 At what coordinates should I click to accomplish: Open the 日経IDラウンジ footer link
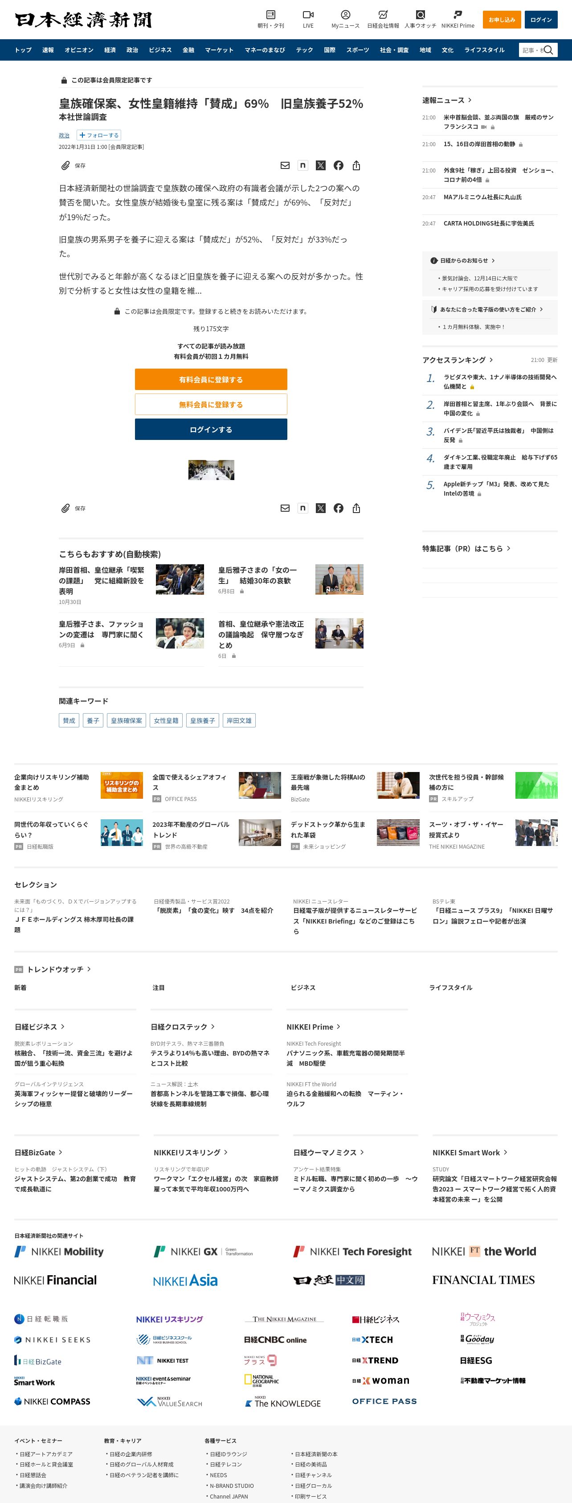228,1454
